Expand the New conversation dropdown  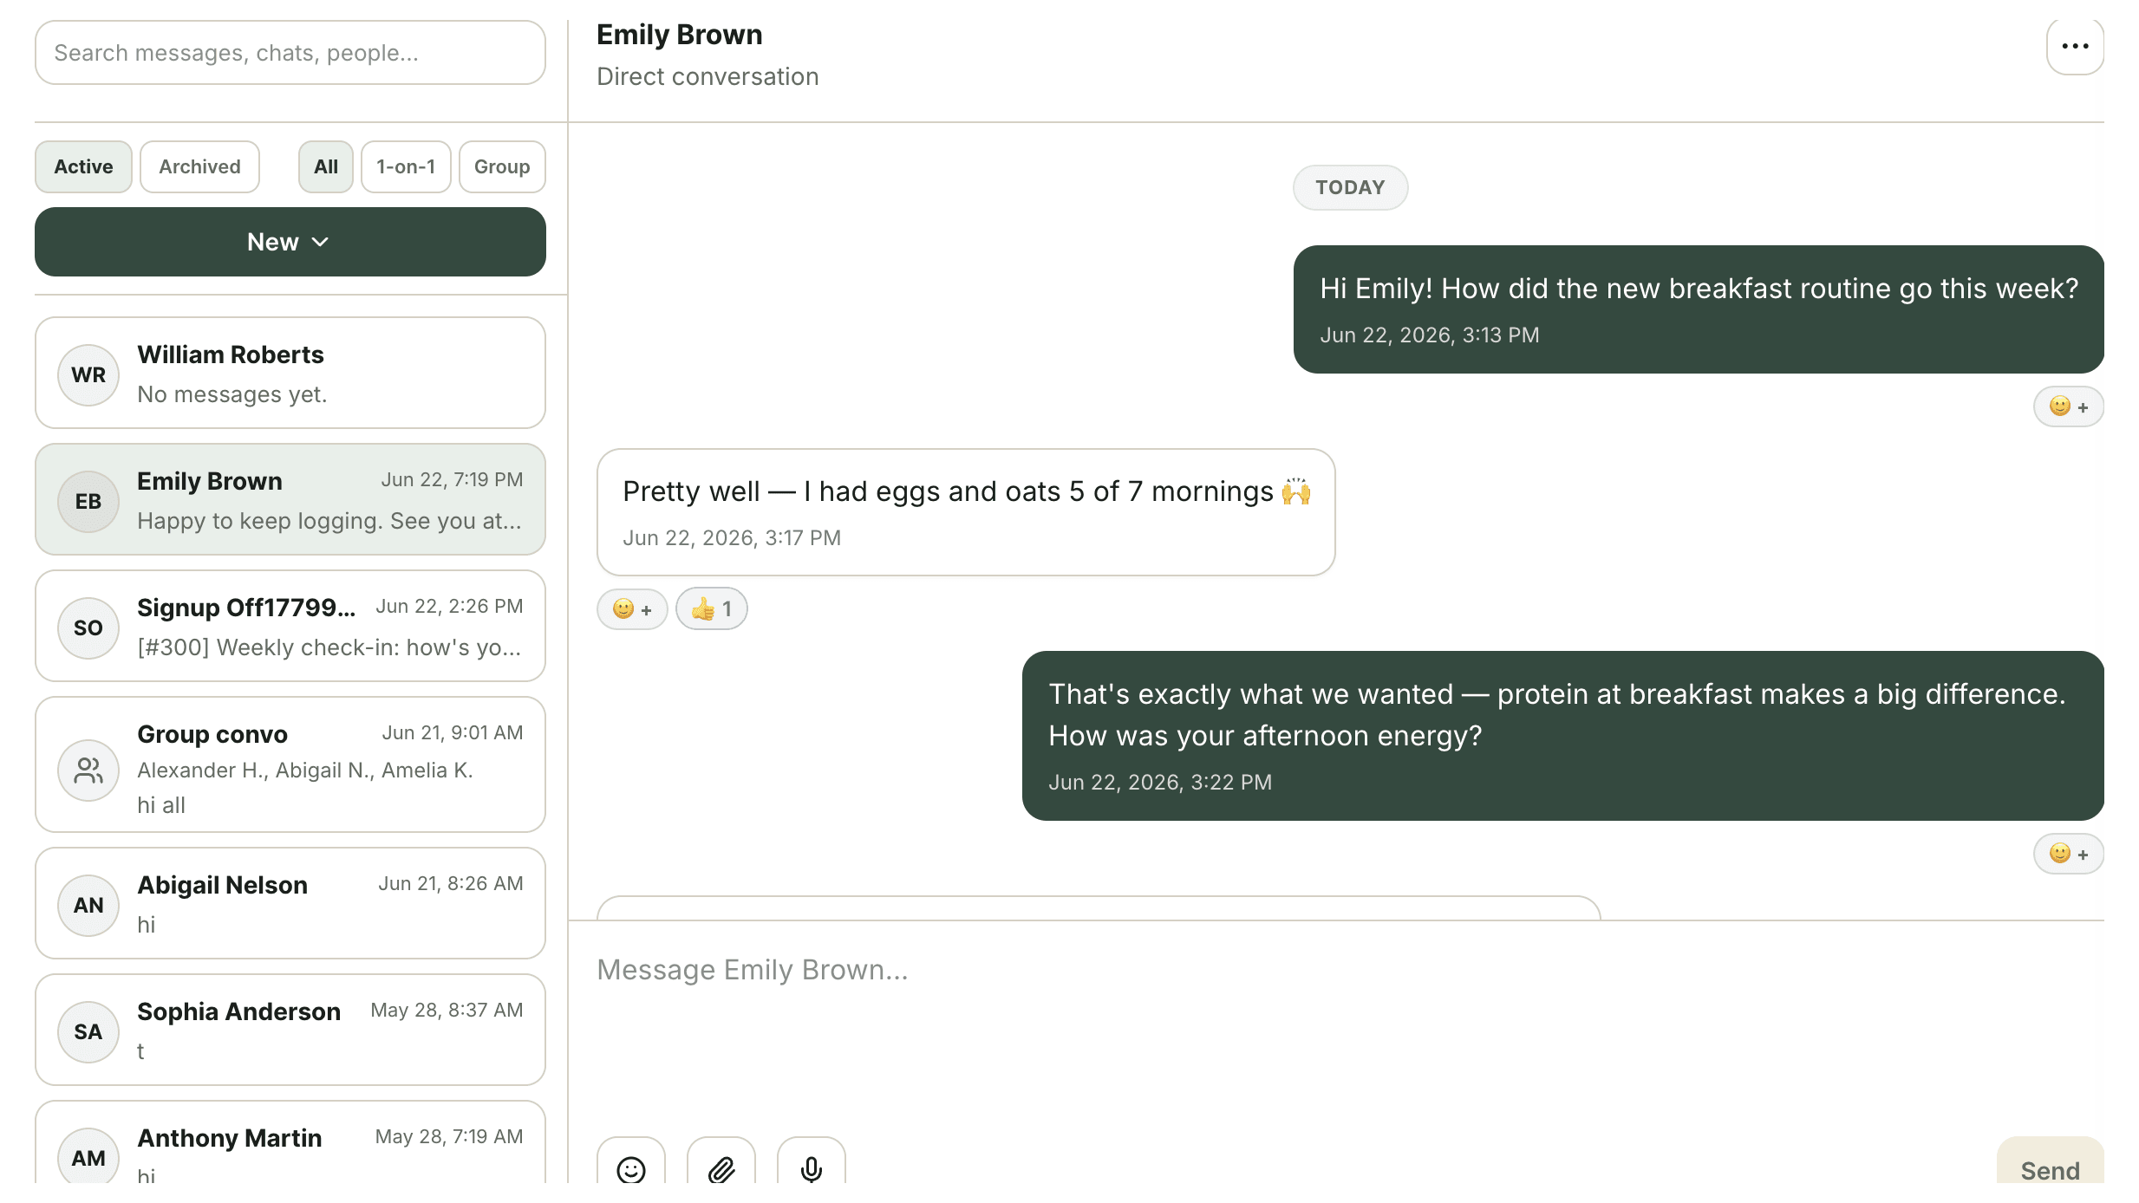click(290, 242)
